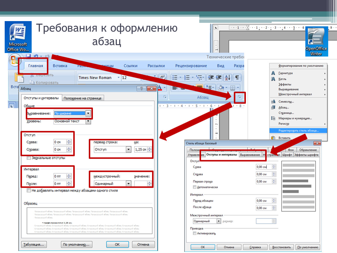Screen dimensions: 337x253
Task: Tick the 'Автоматически' checkbox in OpenOffice dialog
Action: 195,187
